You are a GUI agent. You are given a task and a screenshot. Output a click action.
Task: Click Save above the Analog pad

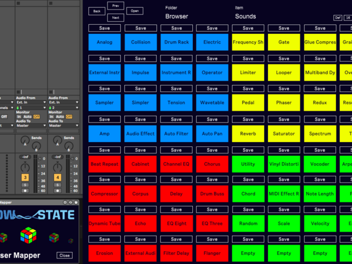[104, 28]
